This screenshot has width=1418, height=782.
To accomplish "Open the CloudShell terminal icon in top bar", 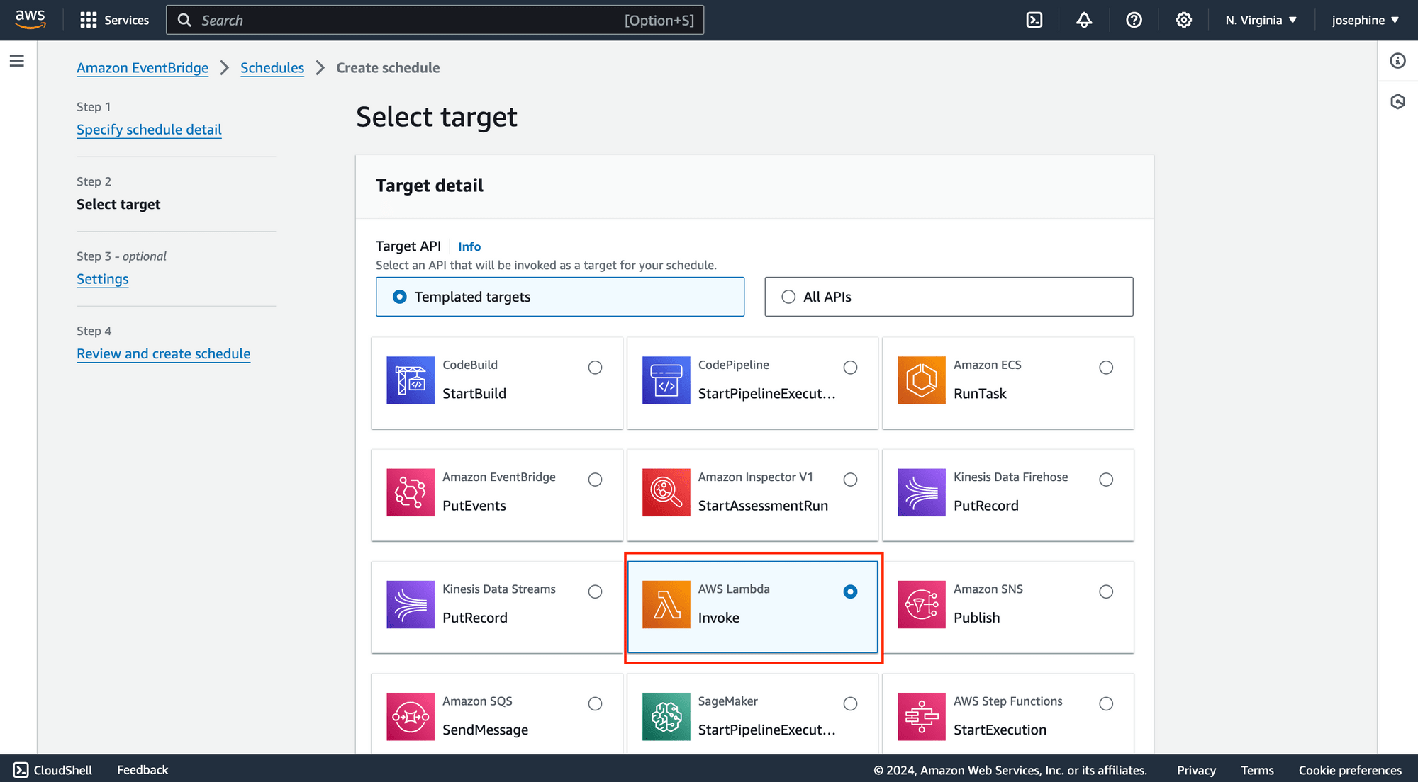I will (x=1034, y=20).
